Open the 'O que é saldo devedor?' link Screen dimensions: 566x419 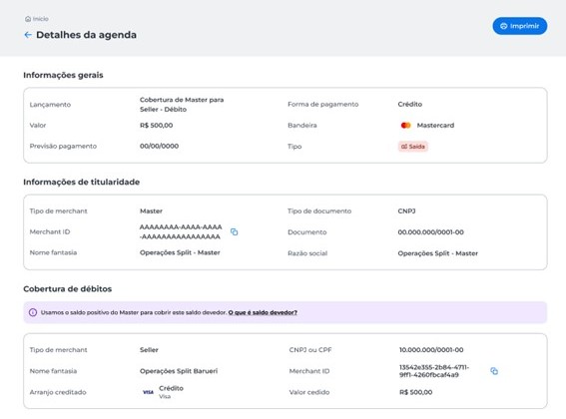click(x=263, y=312)
